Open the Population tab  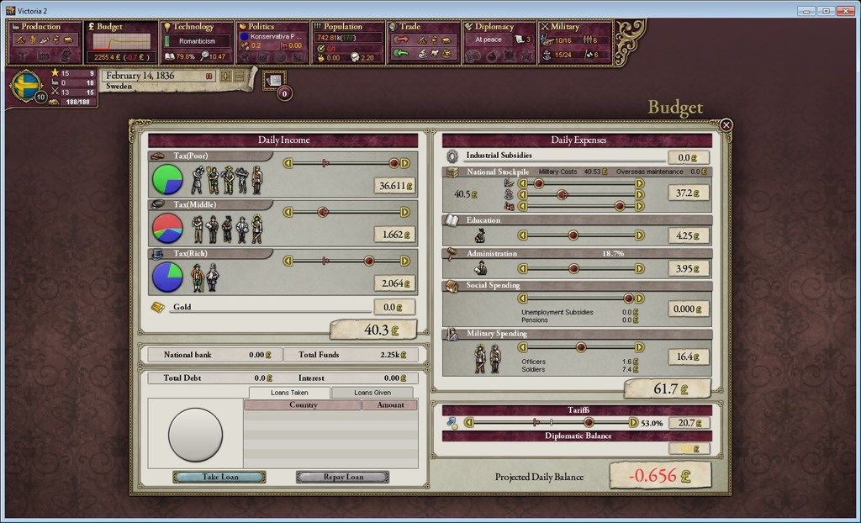point(348,42)
